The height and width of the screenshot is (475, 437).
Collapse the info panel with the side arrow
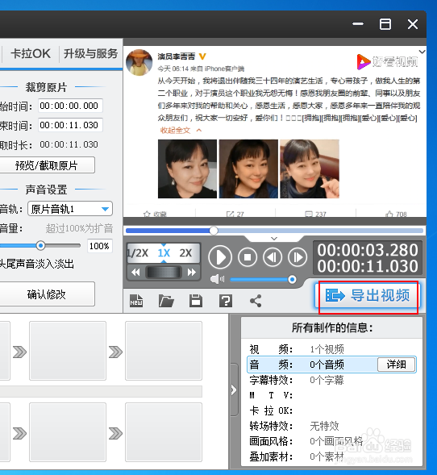tap(234, 390)
